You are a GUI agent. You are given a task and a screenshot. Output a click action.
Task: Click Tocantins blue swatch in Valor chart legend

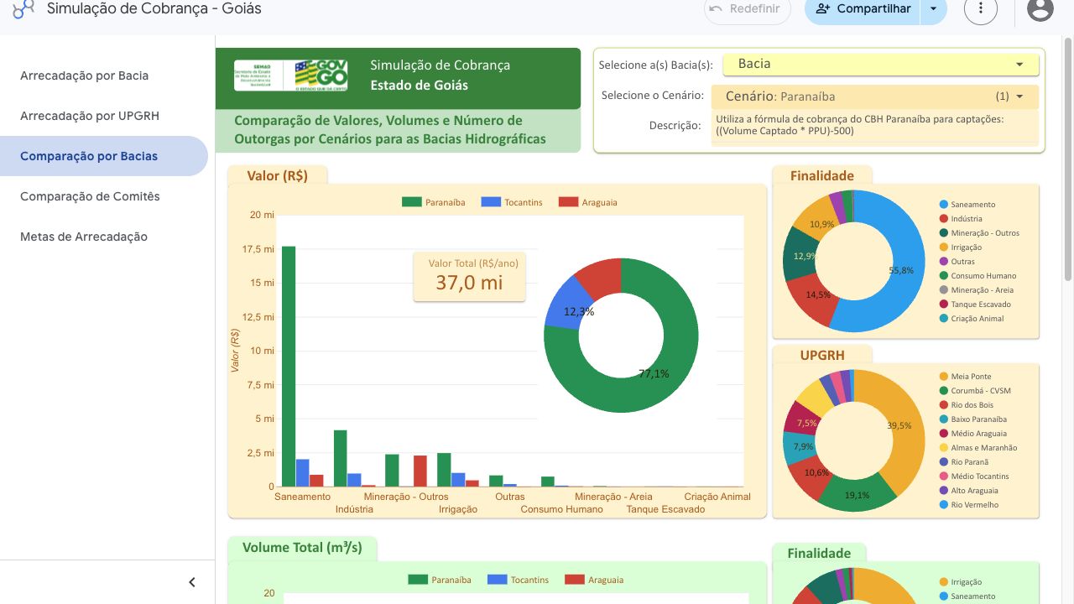(491, 202)
